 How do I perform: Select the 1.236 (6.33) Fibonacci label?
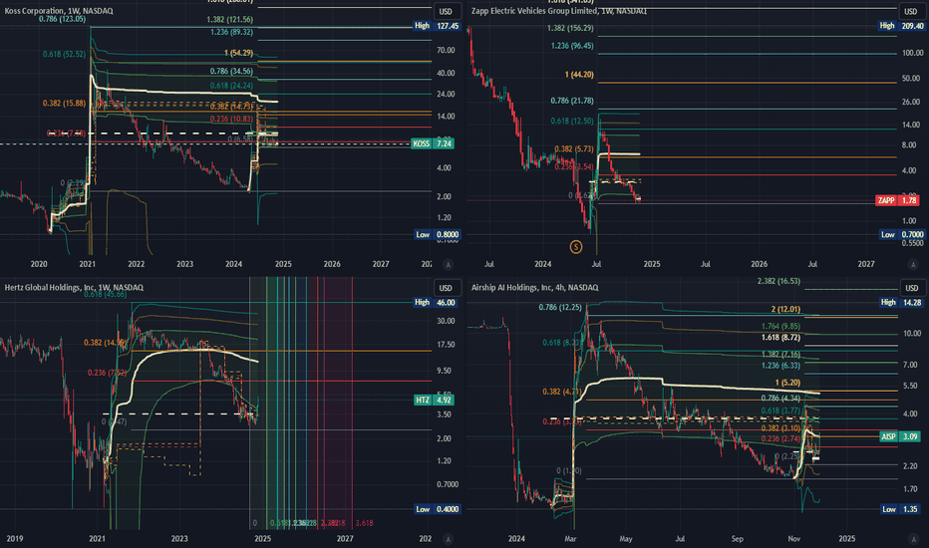click(780, 366)
